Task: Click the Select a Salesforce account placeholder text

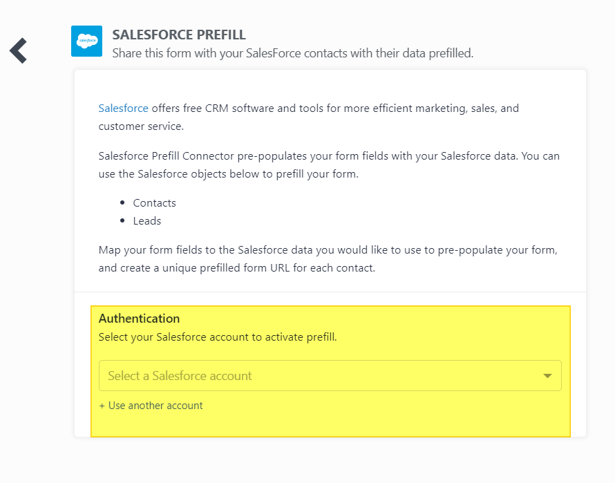Action: [180, 376]
